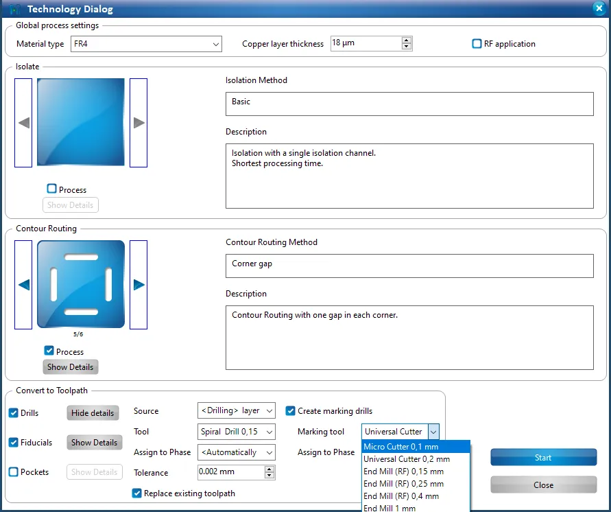Image resolution: width=611 pixels, height=512 pixels.
Task: Click the Close button
Action: coord(543,485)
